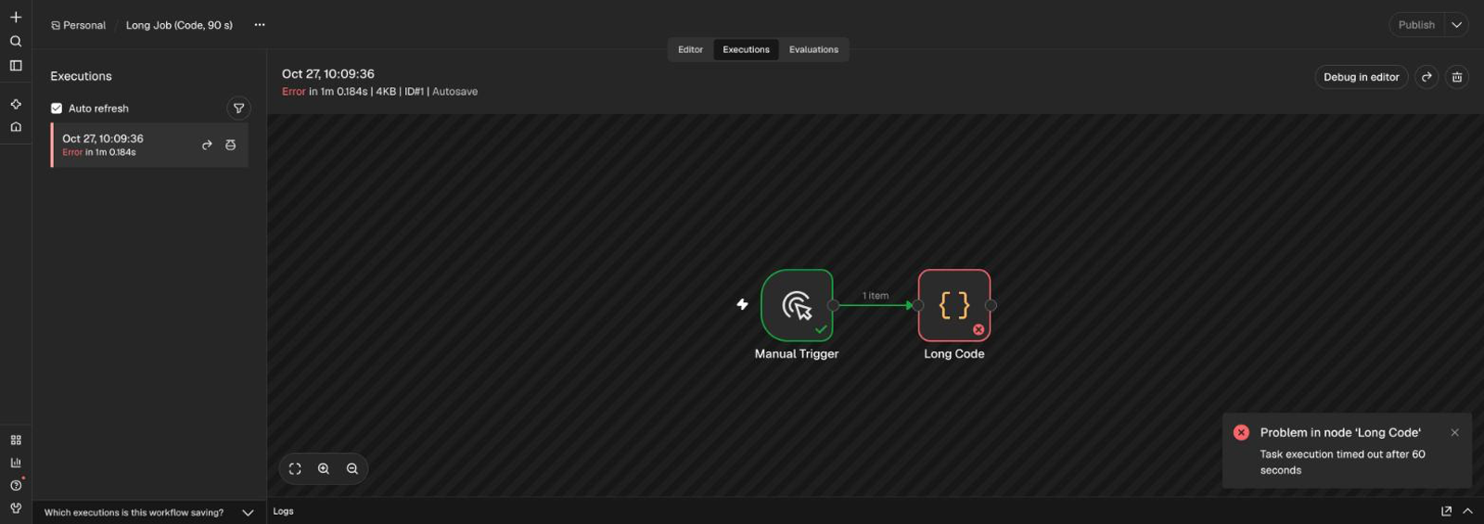
Task: Click the workflow name Long Job (Code, 90 s)
Action: point(179,25)
